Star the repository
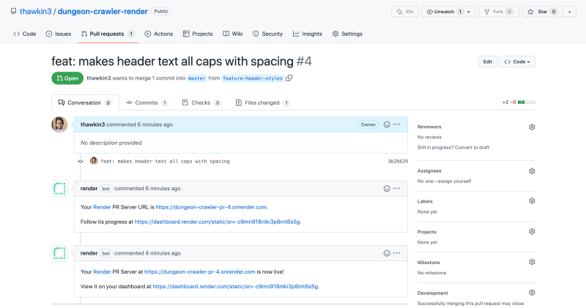 click(542, 12)
